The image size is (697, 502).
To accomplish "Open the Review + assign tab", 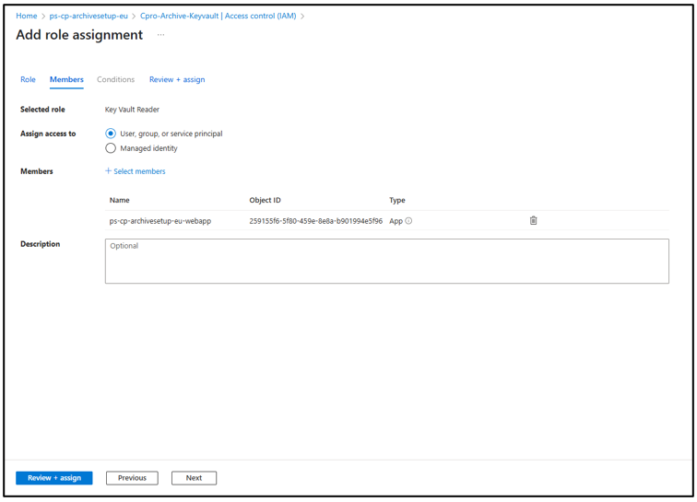I will tap(177, 80).
